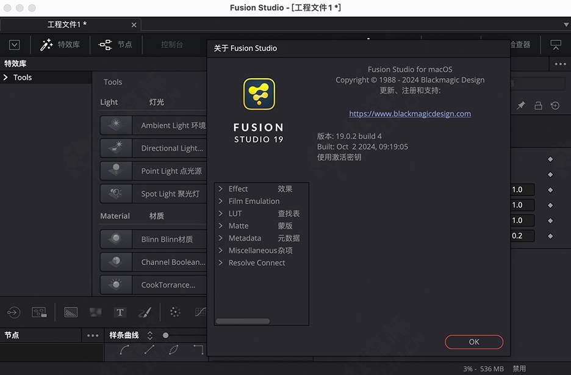Expand the Film Emulation category
The image size is (571, 375).
[x=220, y=201]
